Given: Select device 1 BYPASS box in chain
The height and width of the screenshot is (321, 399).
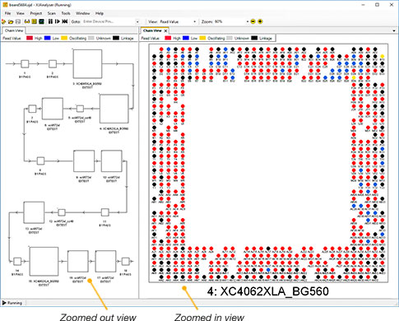Looking at the screenshot, I should point(25,64).
